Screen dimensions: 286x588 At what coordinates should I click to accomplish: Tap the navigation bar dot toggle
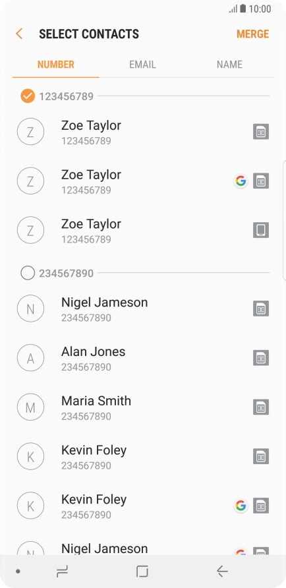coord(18,572)
